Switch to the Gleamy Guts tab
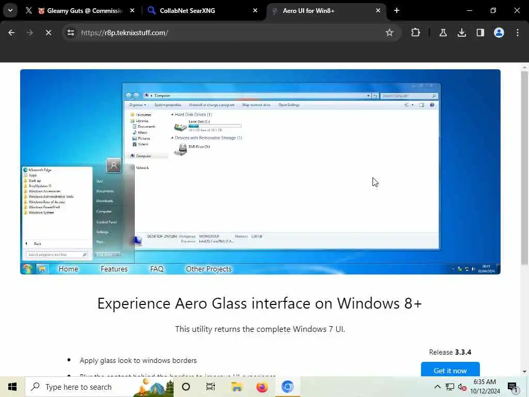 point(79,11)
